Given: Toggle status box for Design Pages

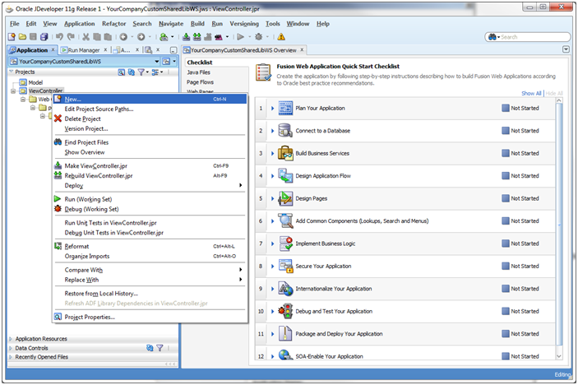Looking at the screenshot, I should (506, 198).
